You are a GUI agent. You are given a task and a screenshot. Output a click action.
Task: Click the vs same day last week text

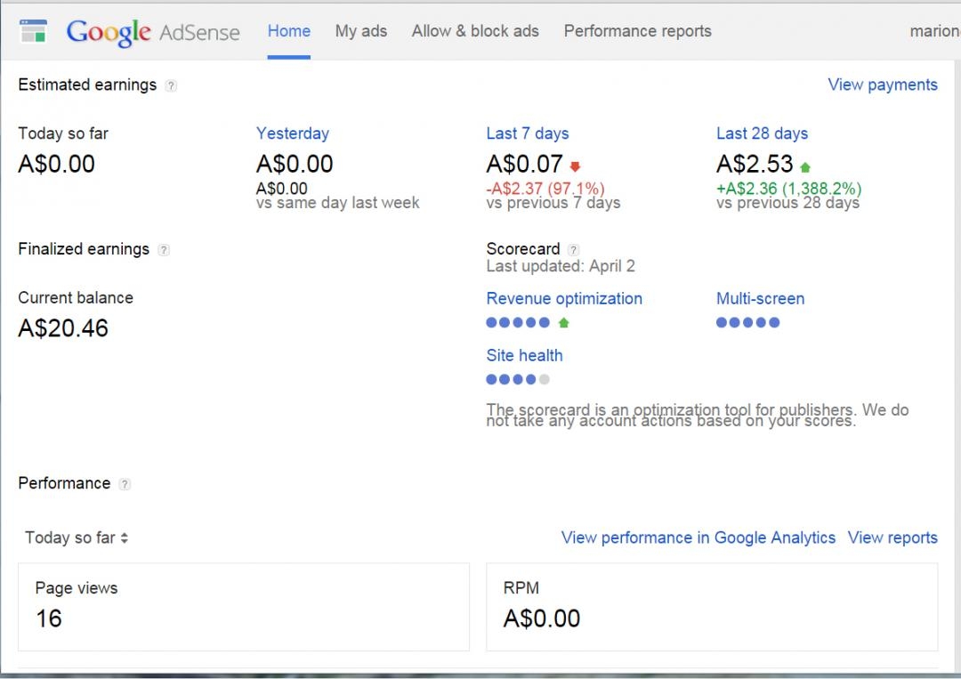pos(338,203)
